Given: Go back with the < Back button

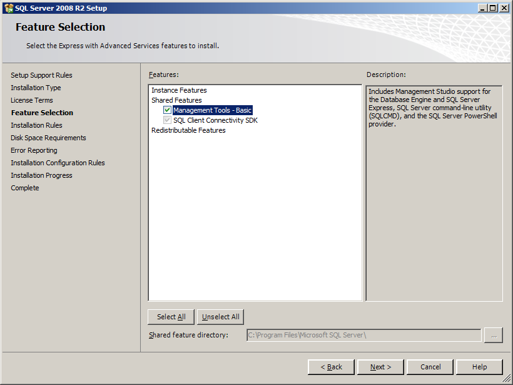Looking at the screenshot, I should pos(331,367).
